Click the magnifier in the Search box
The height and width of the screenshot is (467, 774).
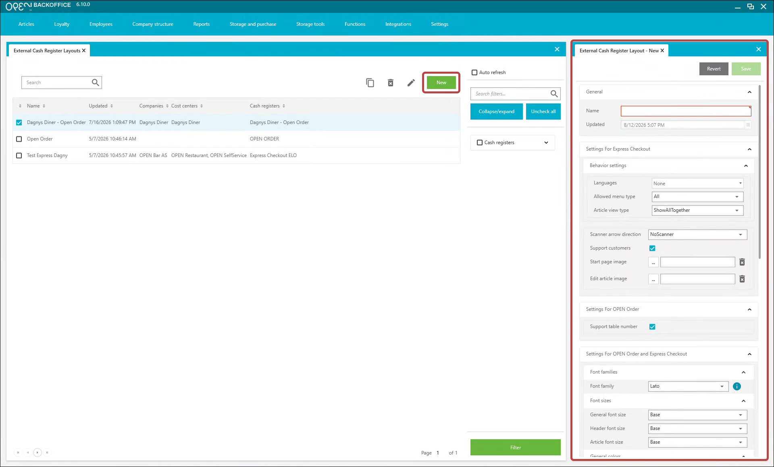point(95,83)
